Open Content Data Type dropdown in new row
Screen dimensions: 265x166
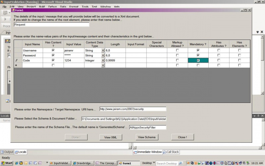tap(103, 65)
